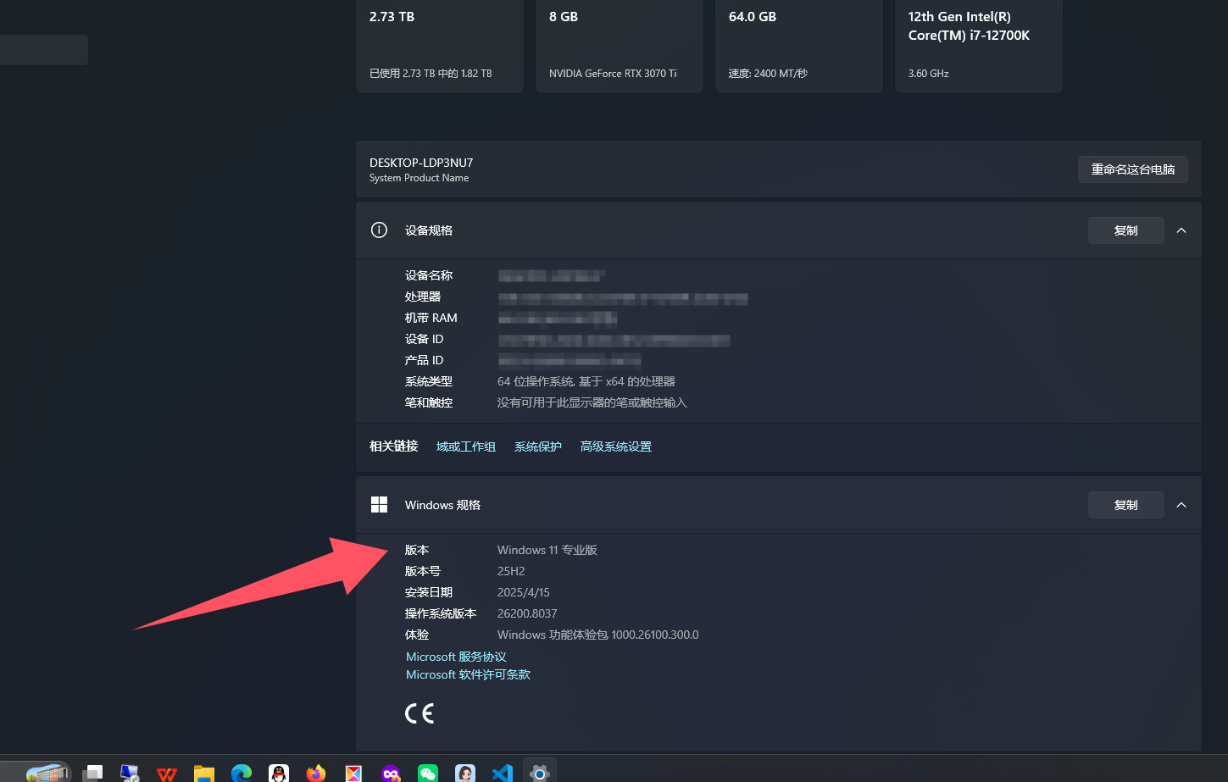Click the Windows logo beside Windows 规格

coord(379,505)
